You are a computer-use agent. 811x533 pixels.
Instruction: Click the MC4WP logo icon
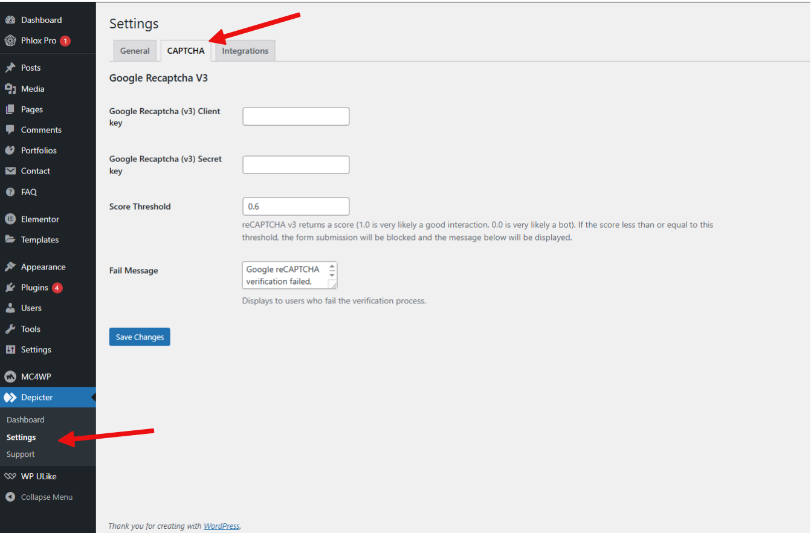[10, 376]
